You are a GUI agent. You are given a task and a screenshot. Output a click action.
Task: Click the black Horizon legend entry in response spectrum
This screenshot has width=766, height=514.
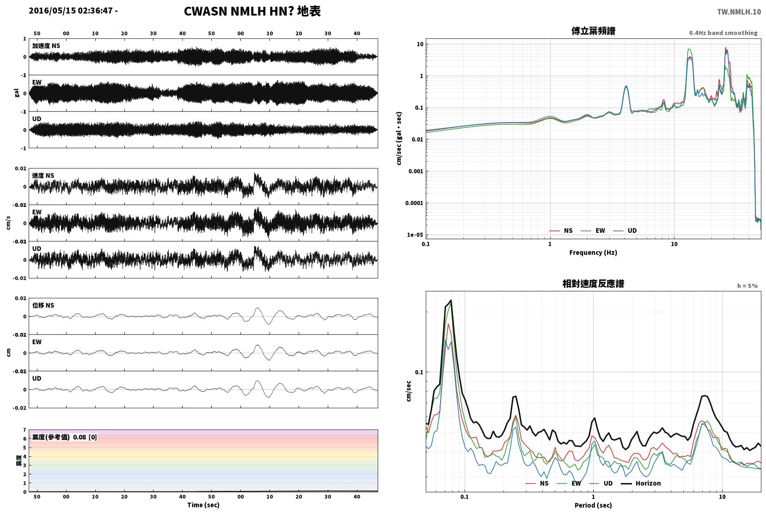point(641,483)
